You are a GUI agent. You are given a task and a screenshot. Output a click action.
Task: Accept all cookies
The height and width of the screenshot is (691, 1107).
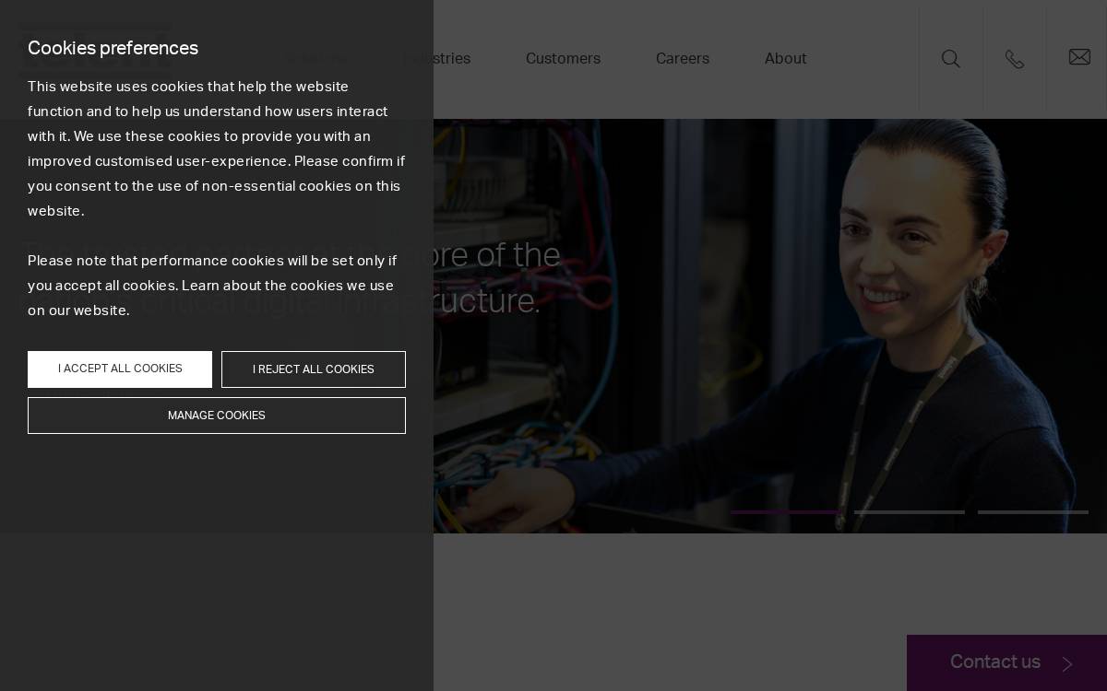click(x=120, y=369)
